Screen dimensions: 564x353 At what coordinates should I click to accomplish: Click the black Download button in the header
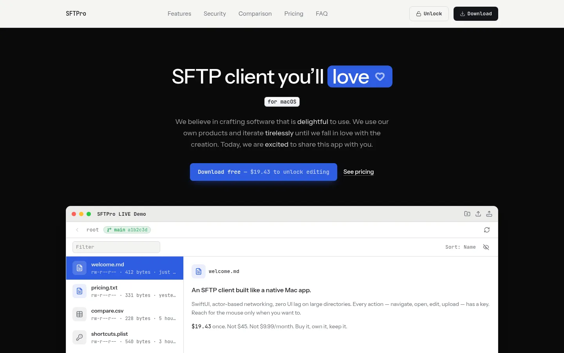click(475, 14)
